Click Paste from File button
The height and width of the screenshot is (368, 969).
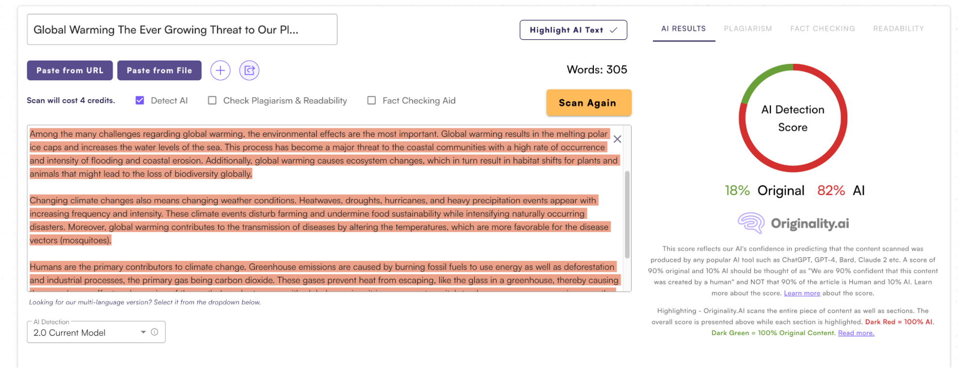(159, 71)
